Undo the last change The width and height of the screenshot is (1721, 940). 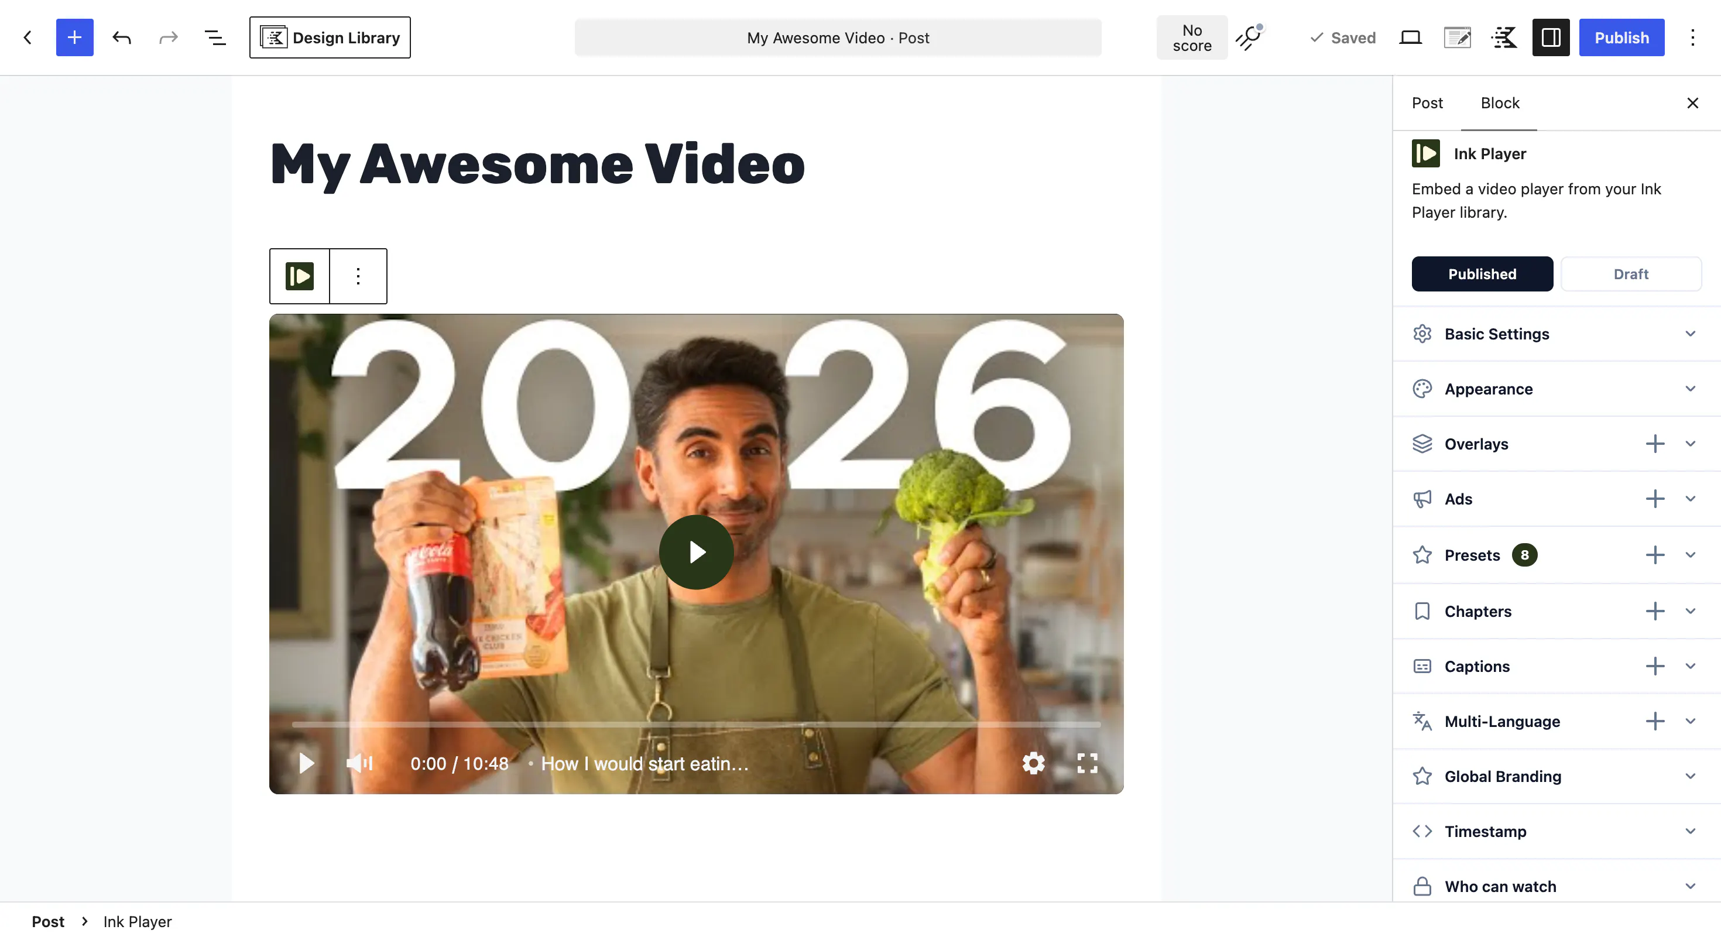[121, 37]
